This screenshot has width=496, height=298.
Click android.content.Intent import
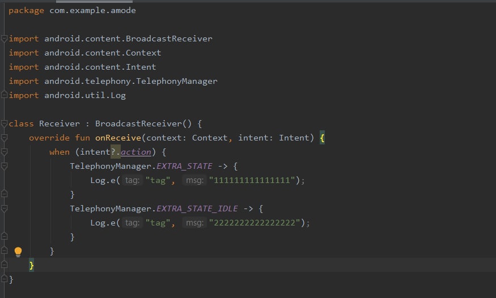click(x=100, y=67)
